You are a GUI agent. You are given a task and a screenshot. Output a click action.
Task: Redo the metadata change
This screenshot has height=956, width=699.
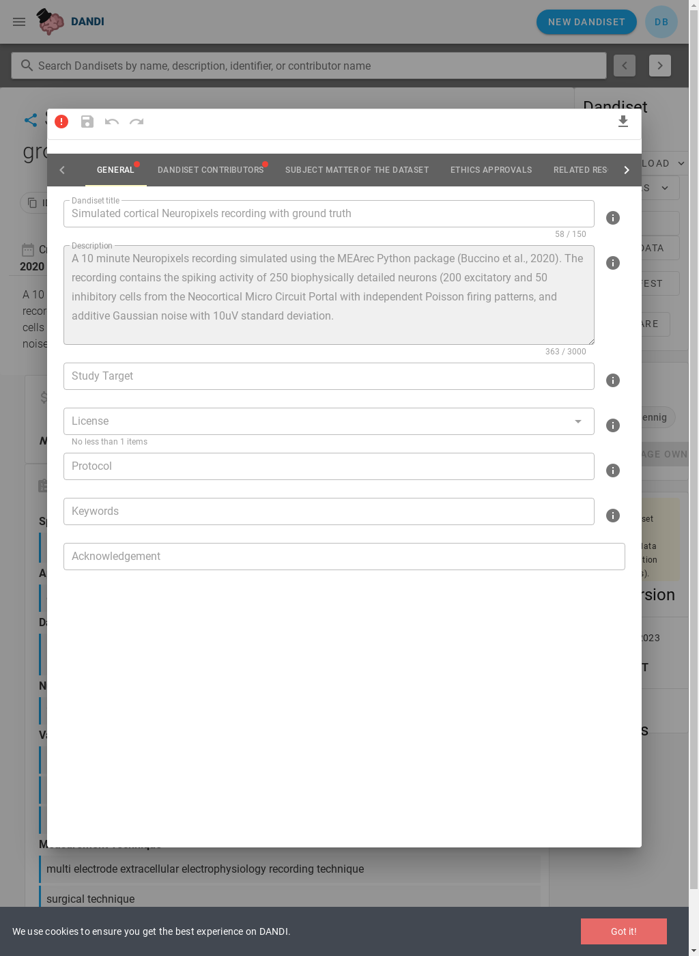tap(137, 122)
